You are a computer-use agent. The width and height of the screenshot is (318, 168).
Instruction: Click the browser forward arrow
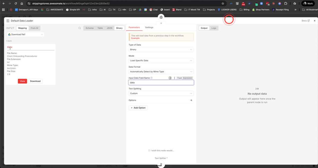(10, 4)
